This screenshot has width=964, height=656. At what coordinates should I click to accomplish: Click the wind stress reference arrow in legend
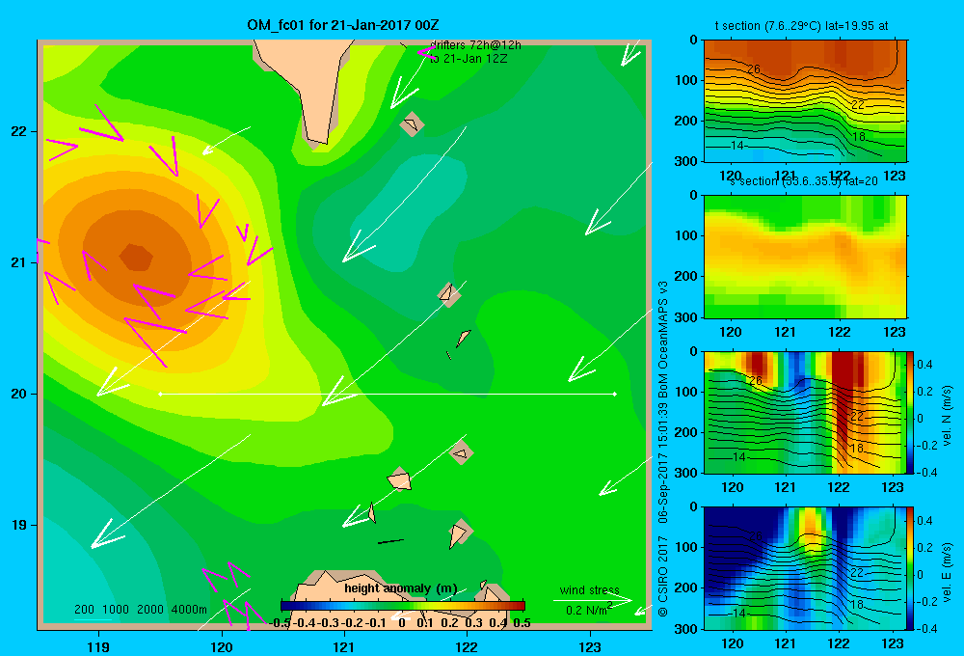[x=593, y=600]
